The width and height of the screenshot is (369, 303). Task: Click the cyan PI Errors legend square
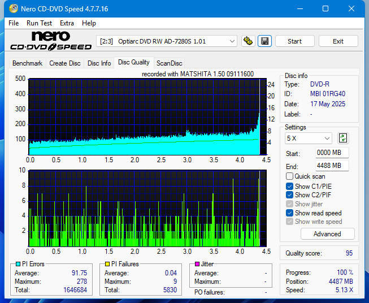tap(18, 264)
